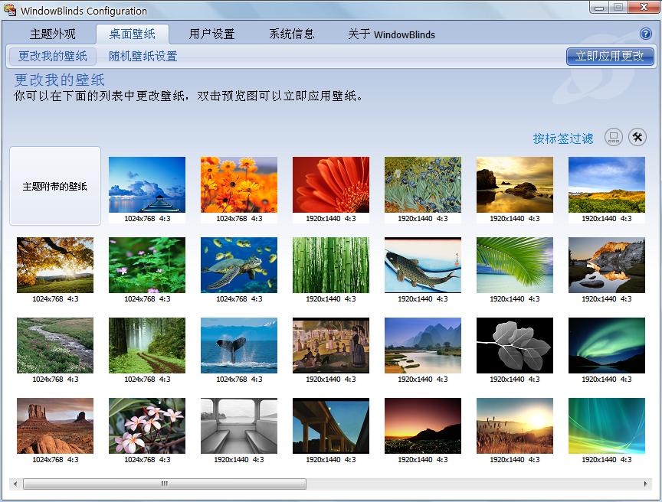Choose the pink flowers green leaves wallpaper
Viewport: 662px width, 502px height.
tap(147, 265)
